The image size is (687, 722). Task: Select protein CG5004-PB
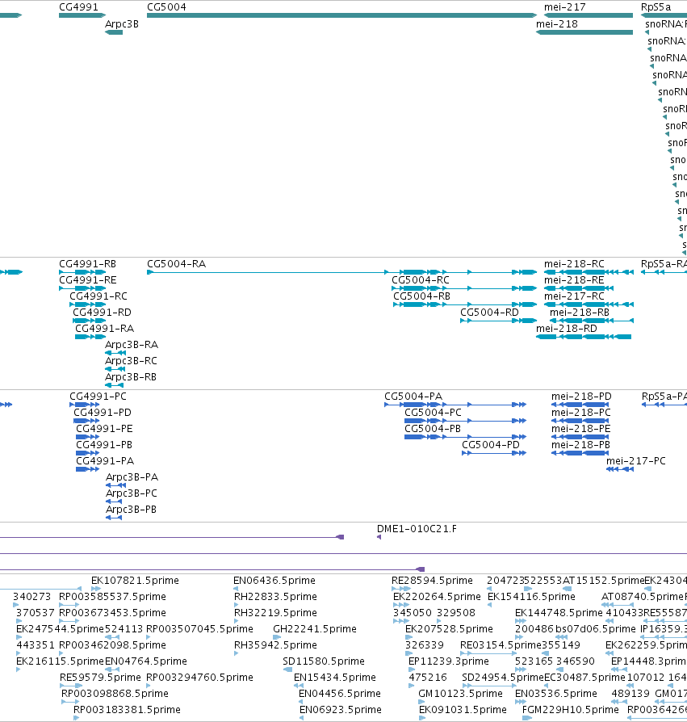point(433,428)
